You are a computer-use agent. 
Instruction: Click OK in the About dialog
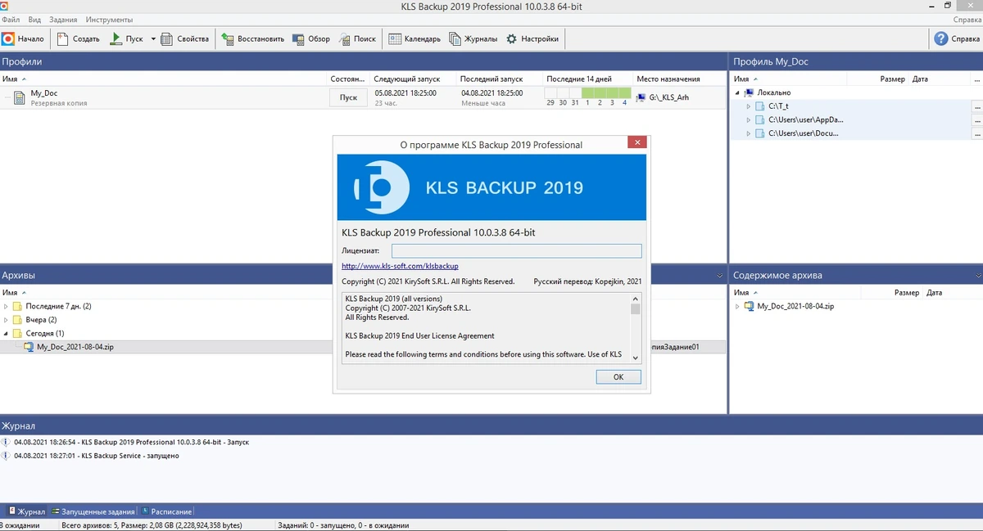point(618,377)
